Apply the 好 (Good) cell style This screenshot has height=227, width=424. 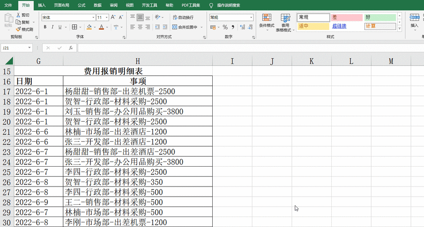[380, 17]
